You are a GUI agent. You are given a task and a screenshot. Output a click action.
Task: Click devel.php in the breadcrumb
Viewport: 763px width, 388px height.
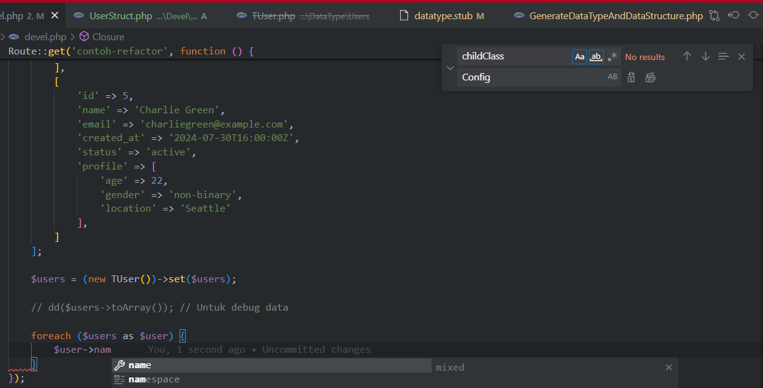46,37
